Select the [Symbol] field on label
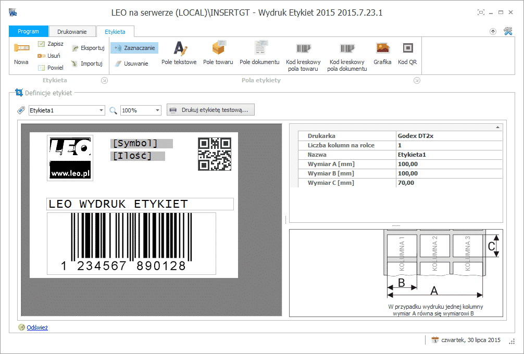This screenshot has height=354, width=524. pyautogui.click(x=142, y=144)
